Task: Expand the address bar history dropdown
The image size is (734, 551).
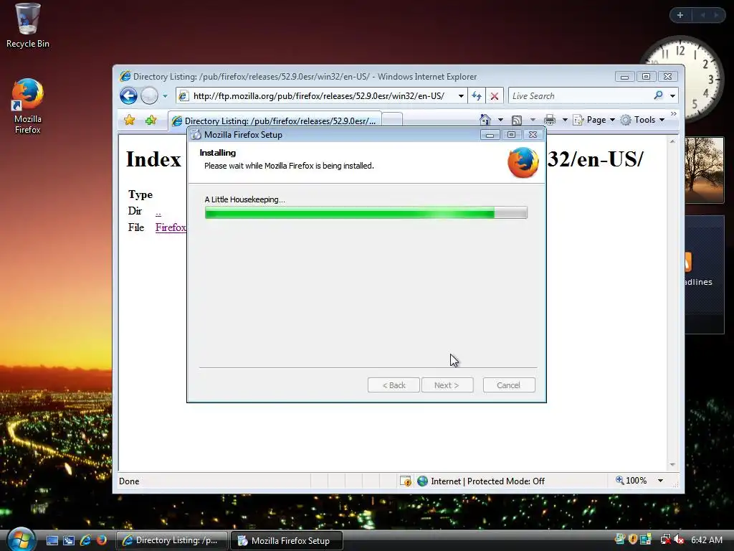Action: point(461,96)
